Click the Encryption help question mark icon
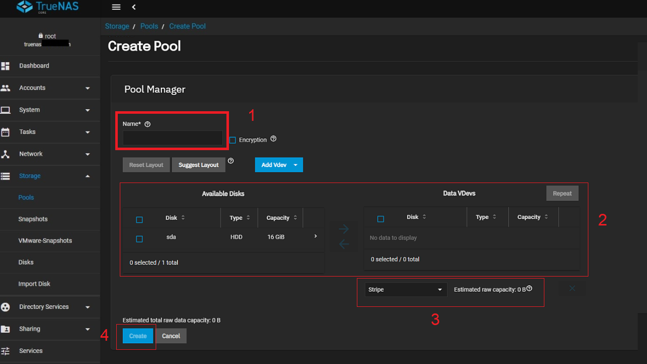 tap(273, 139)
